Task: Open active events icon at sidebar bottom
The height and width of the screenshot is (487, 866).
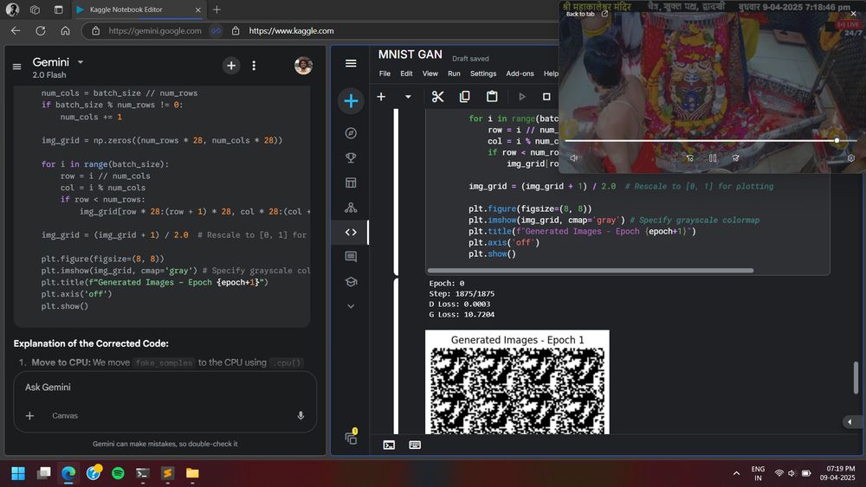Action: pos(352,438)
